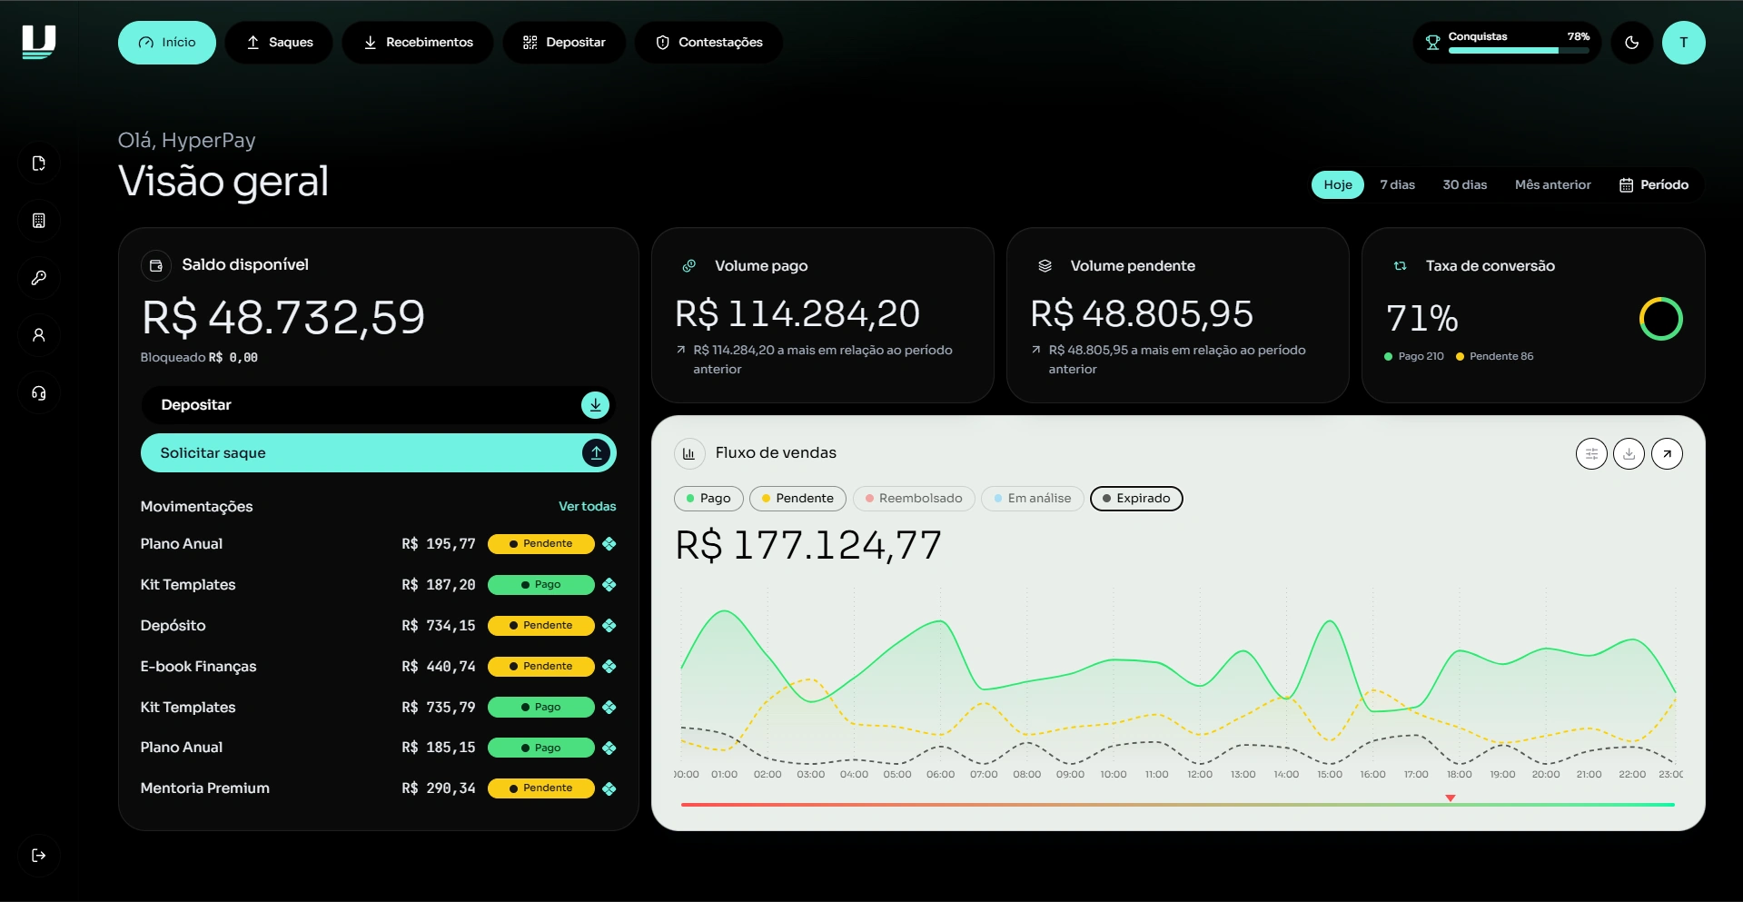Image resolution: width=1743 pixels, height=902 pixels.
Task: Download the Fluxo de vendas chart
Action: click(x=1629, y=453)
